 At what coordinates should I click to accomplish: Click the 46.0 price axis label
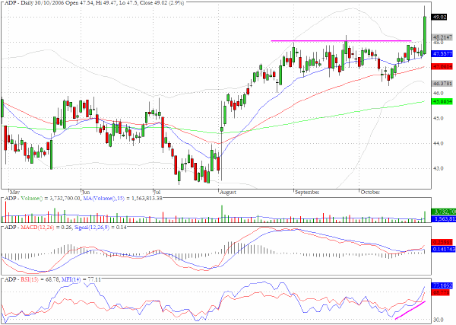pos(439,93)
